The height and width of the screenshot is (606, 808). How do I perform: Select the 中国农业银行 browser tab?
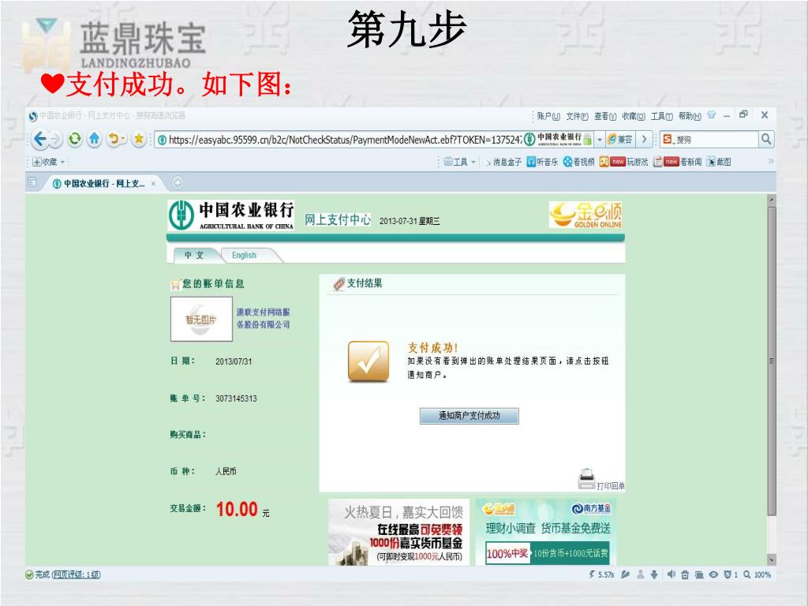pos(102,183)
